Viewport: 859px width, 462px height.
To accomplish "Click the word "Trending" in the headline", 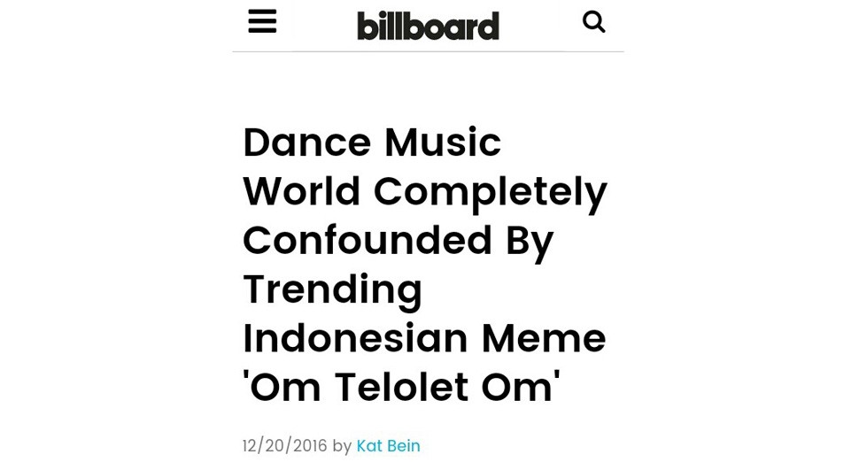I will point(332,289).
